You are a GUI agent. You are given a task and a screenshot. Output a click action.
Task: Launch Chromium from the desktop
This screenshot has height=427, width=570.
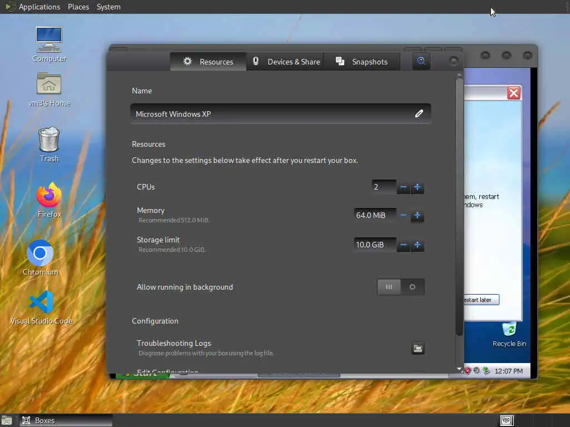(40, 258)
